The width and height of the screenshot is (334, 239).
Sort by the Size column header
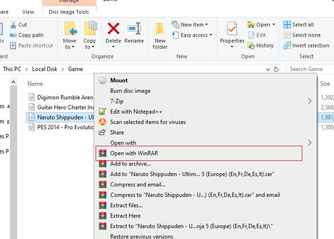click(325, 84)
